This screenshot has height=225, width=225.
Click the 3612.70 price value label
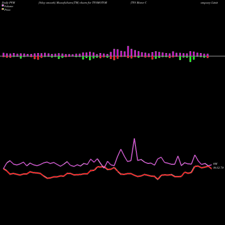tap(218, 168)
